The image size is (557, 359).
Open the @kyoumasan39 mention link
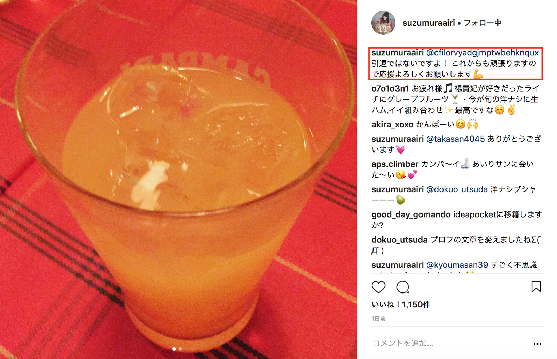[x=457, y=265]
